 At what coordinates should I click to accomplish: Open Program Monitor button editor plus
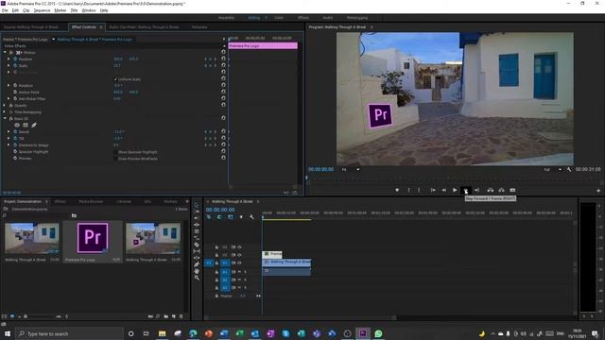pos(598,191)
